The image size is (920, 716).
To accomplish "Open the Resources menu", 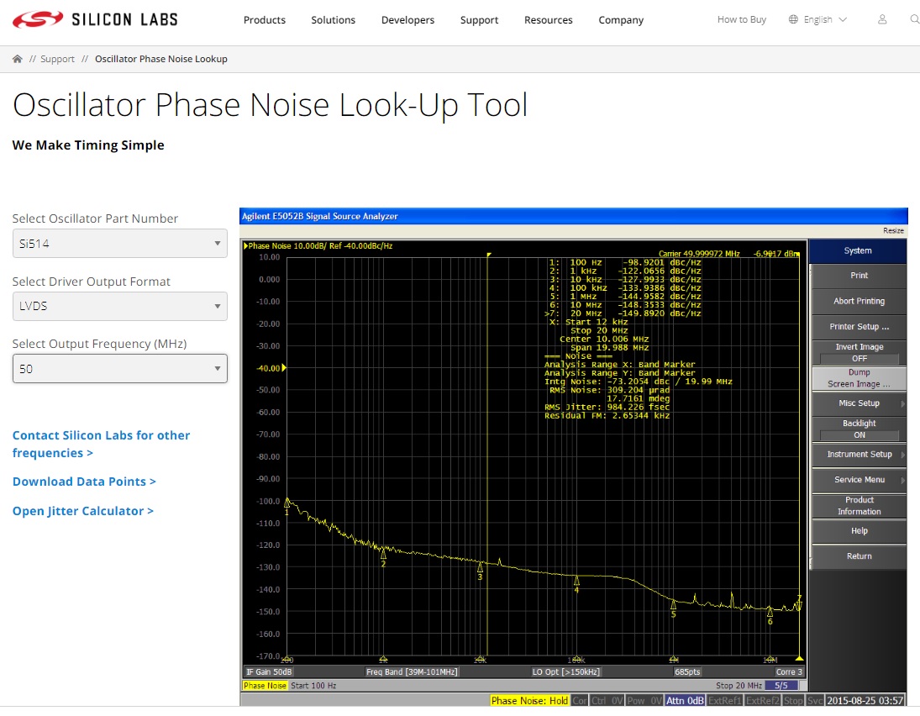I will point(549,20).
